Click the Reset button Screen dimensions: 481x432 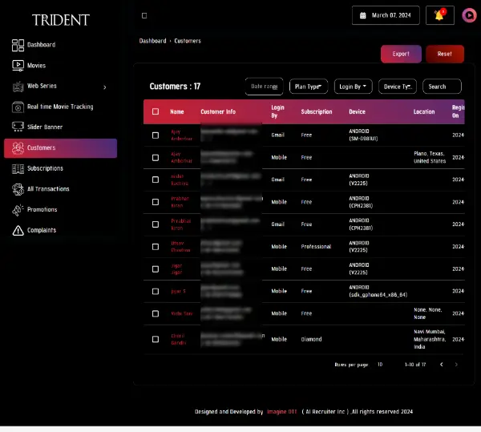click(444, 54)
